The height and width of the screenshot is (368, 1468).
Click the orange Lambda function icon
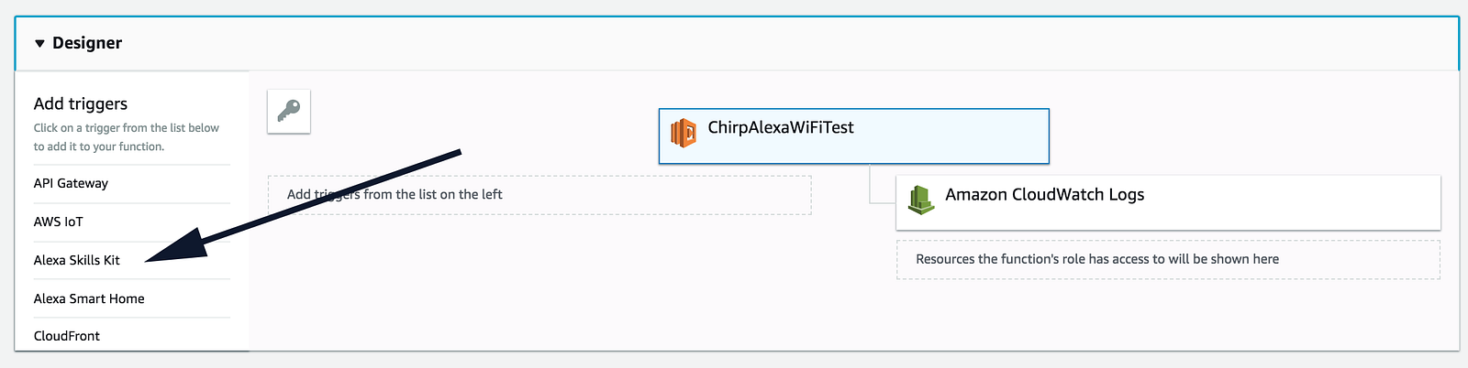click(684, 133)
